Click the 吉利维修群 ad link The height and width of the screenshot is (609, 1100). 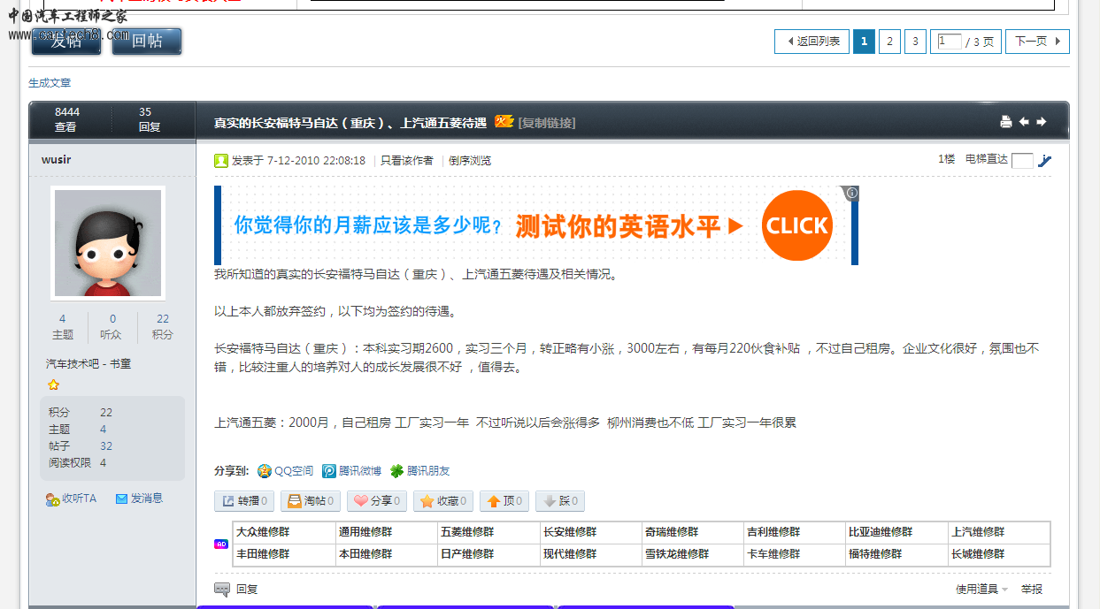pyautogui.click(x=773, y=532)
